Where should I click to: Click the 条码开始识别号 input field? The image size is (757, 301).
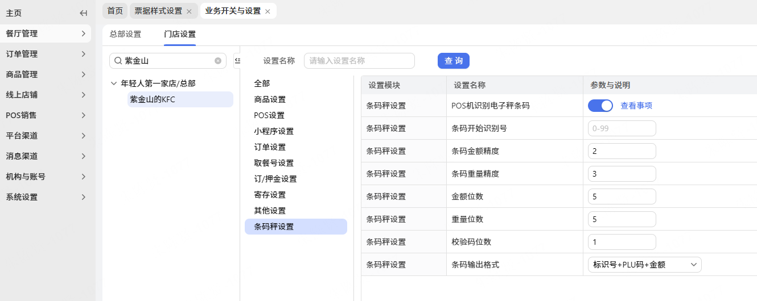(x=622, y=128)
